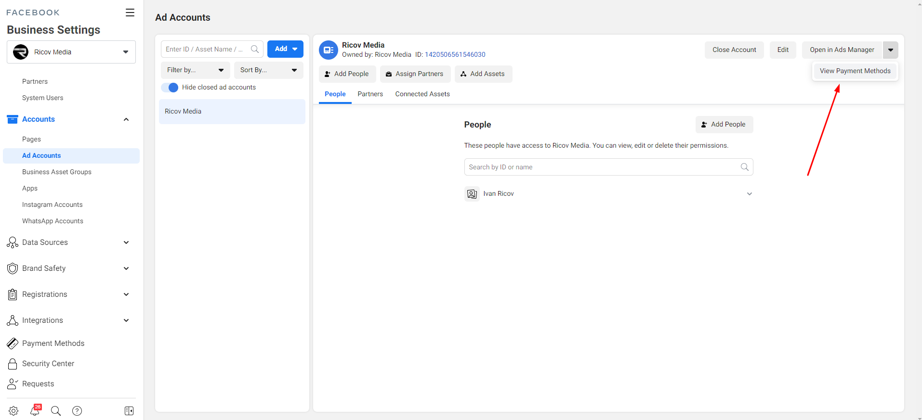The height and width of the screenshot is (420, 922).
Task: Click the ad account ID 1420506561546030 link
Action: 455,55
